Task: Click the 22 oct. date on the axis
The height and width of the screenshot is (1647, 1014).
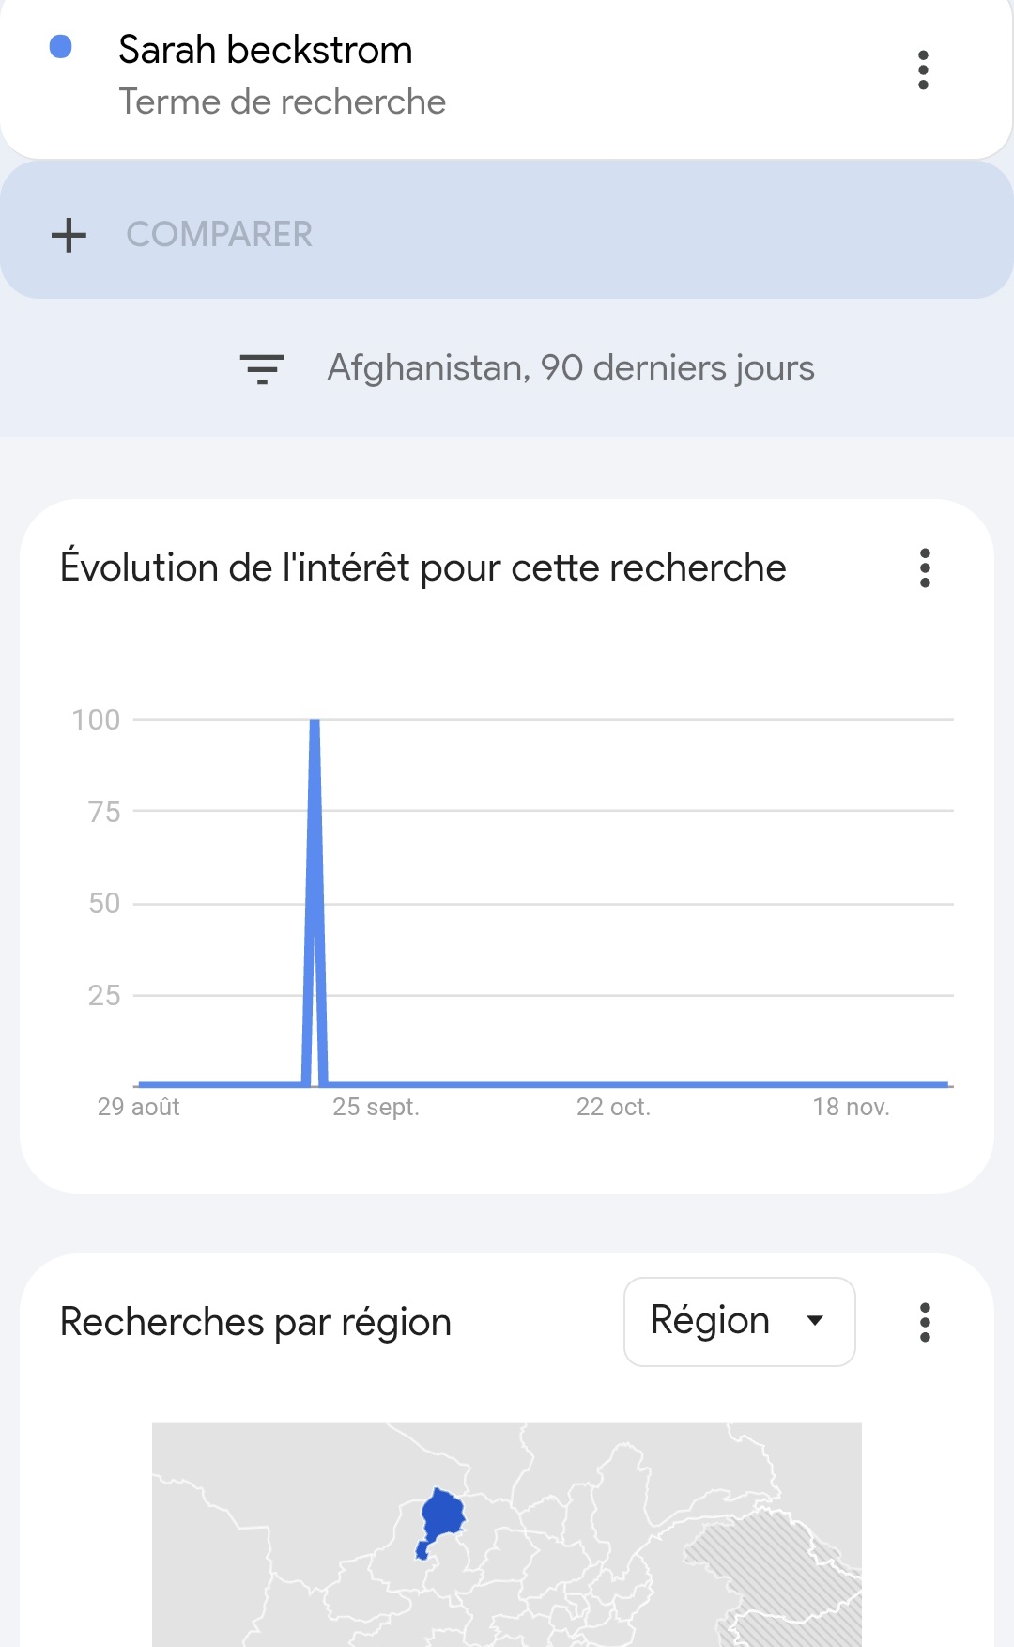Action: click(613, 1107)
